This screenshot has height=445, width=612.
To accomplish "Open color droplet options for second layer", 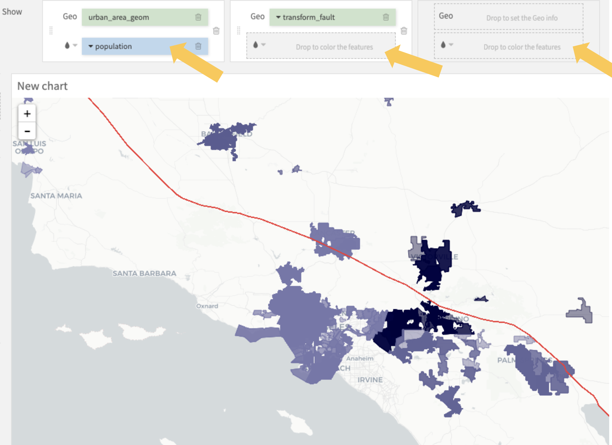I will pos(259,44).
